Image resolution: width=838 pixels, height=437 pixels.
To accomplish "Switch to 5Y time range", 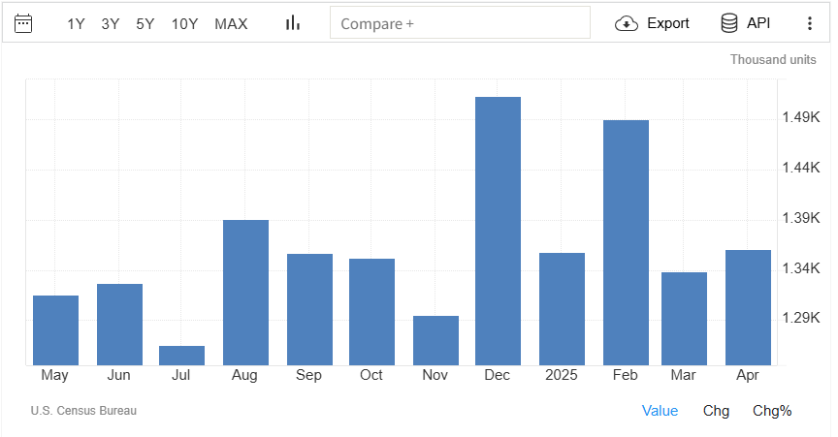I will [x=145, y=23].
